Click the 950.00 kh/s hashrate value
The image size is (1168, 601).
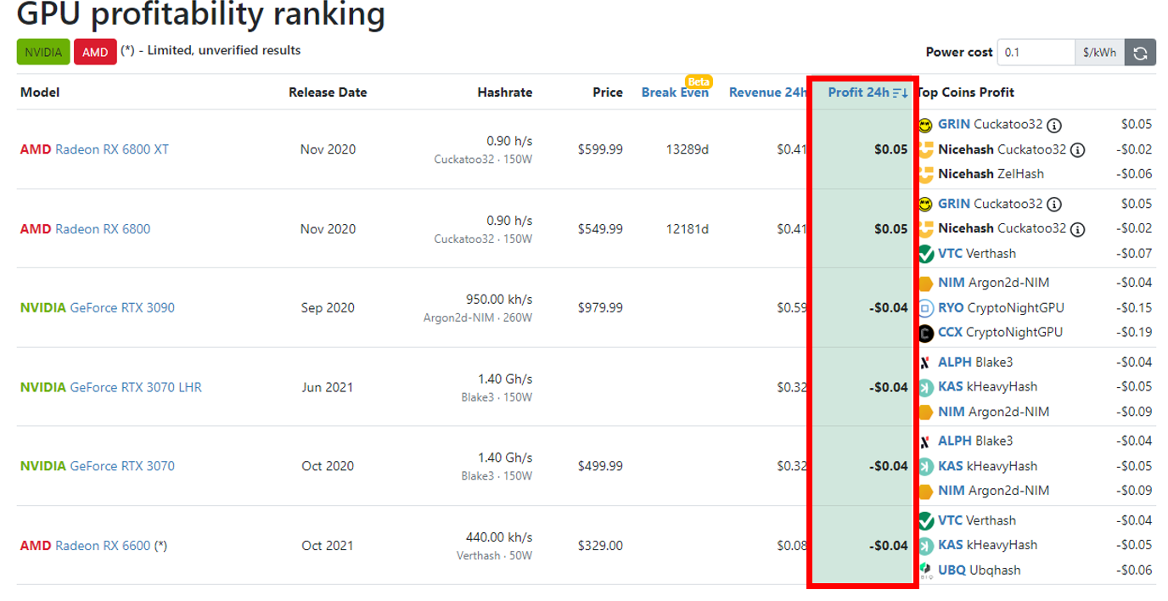click(x=499, y=300)
